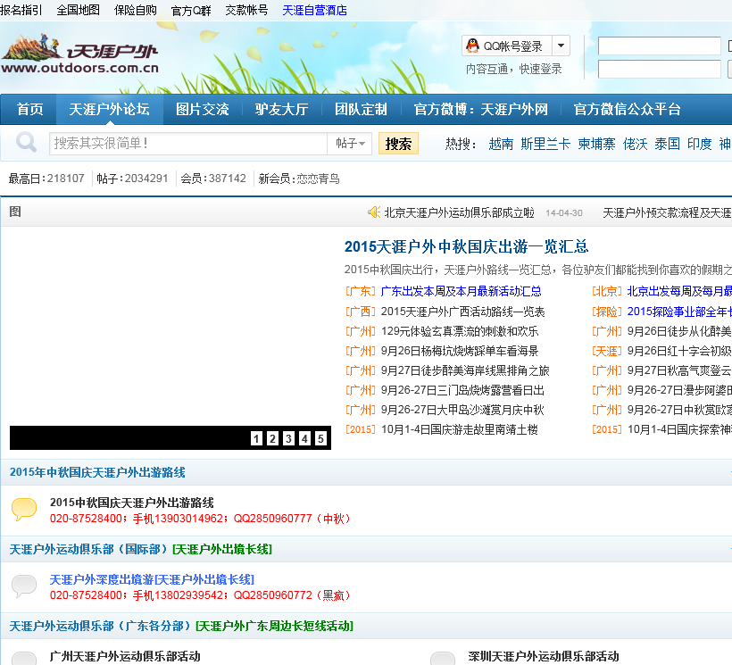732x665 pixels.
Task: Open forum 2015中秋国庆天涯户外出游路线
Action: [x=131, y=503]
